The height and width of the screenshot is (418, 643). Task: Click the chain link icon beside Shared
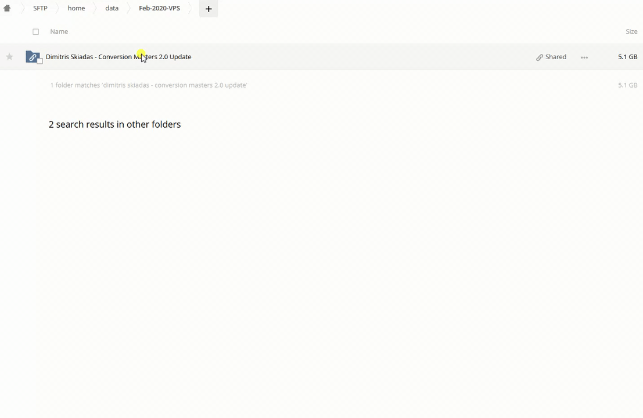pos(540,57)
